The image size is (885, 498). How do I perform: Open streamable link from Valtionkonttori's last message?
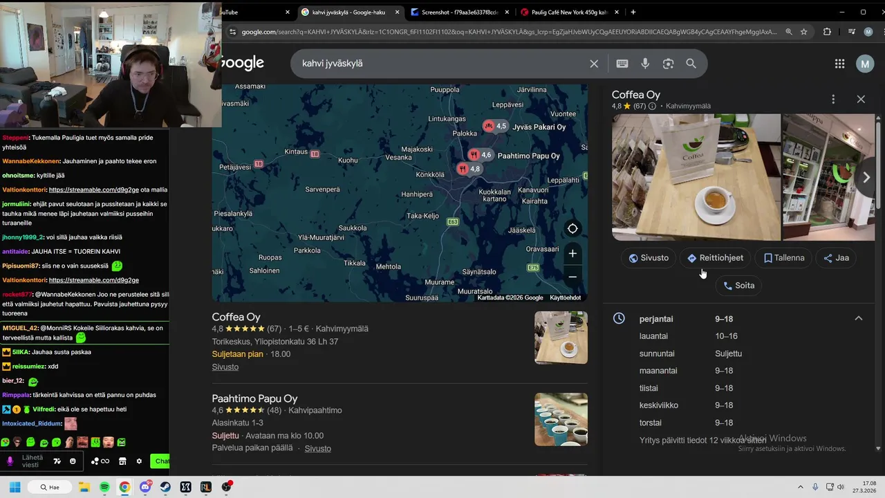[x=94, y=280]
